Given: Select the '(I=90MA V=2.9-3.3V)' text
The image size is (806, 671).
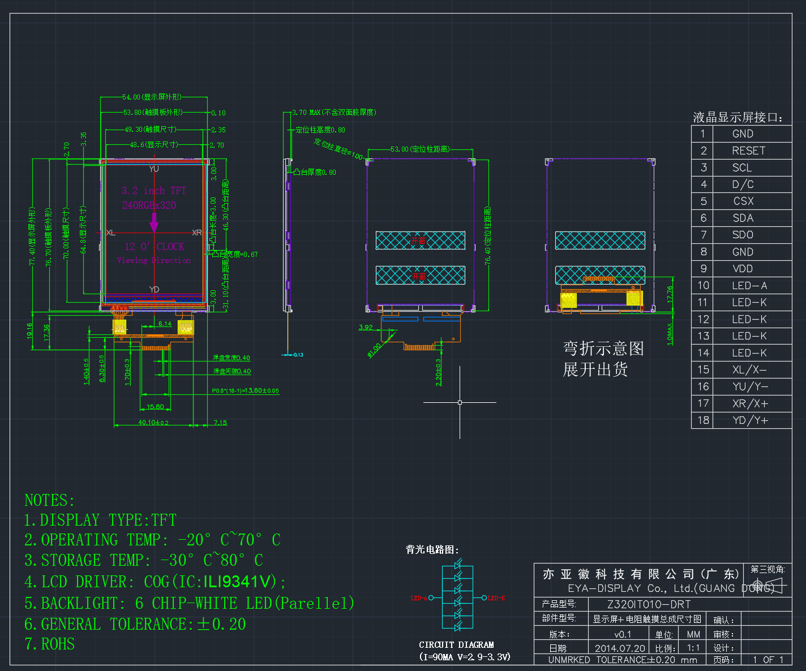Looking at the screenshot, I should pyautogui.click(x=465, y=656).
